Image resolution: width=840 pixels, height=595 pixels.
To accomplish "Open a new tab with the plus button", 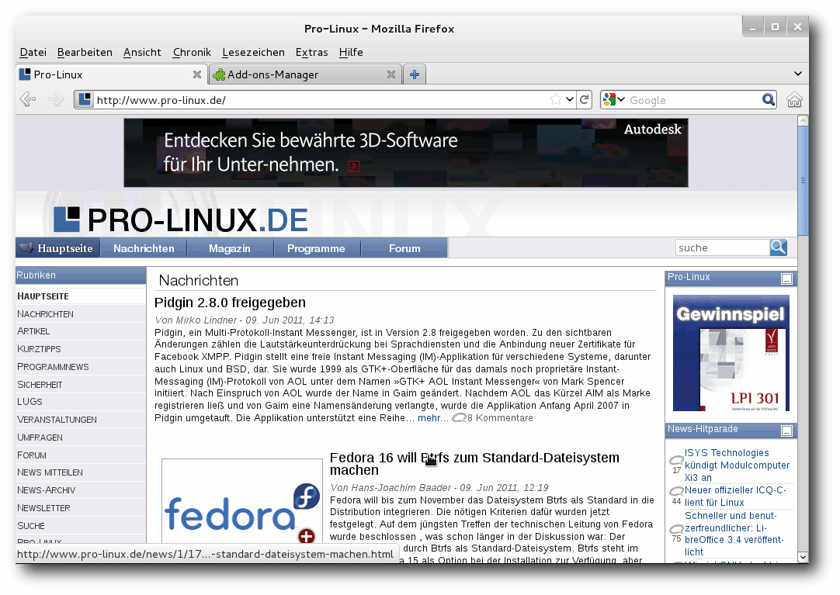I will [414, 74].
